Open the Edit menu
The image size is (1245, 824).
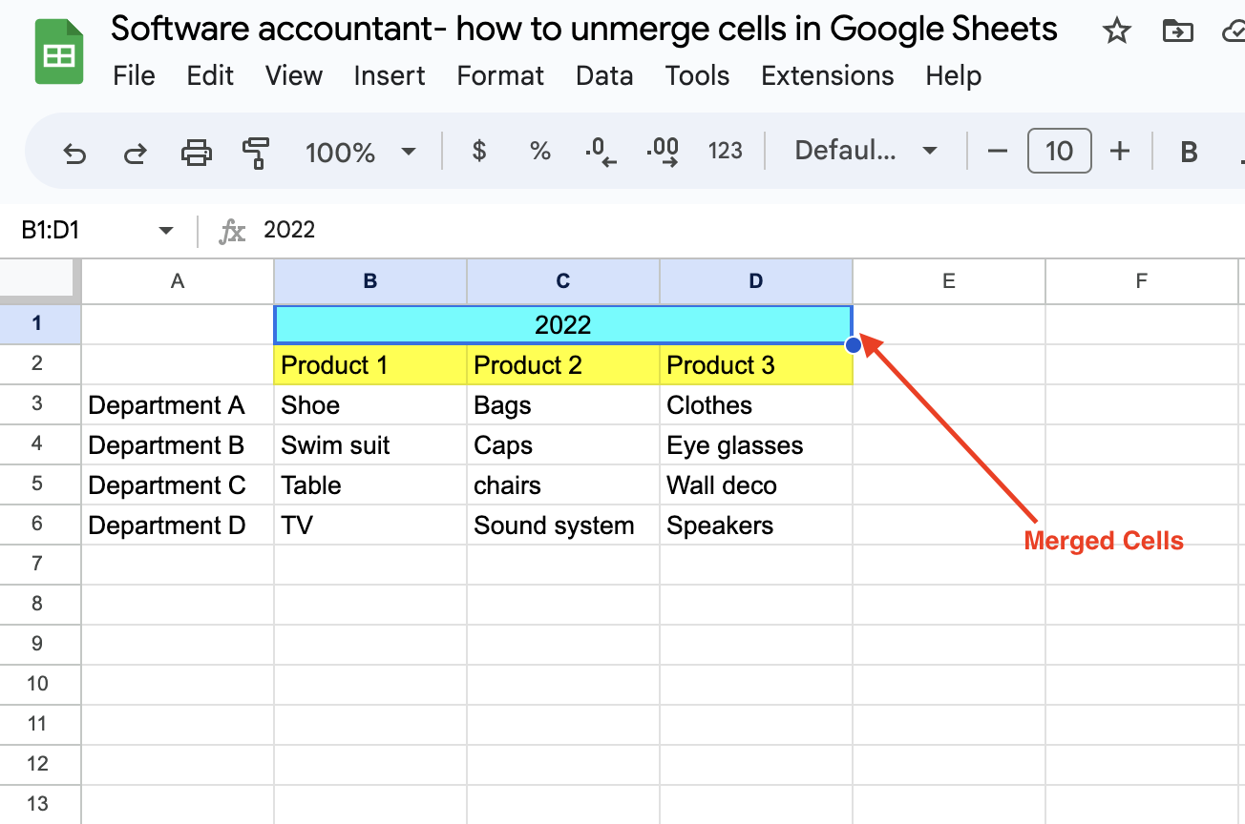pos(210,76)
